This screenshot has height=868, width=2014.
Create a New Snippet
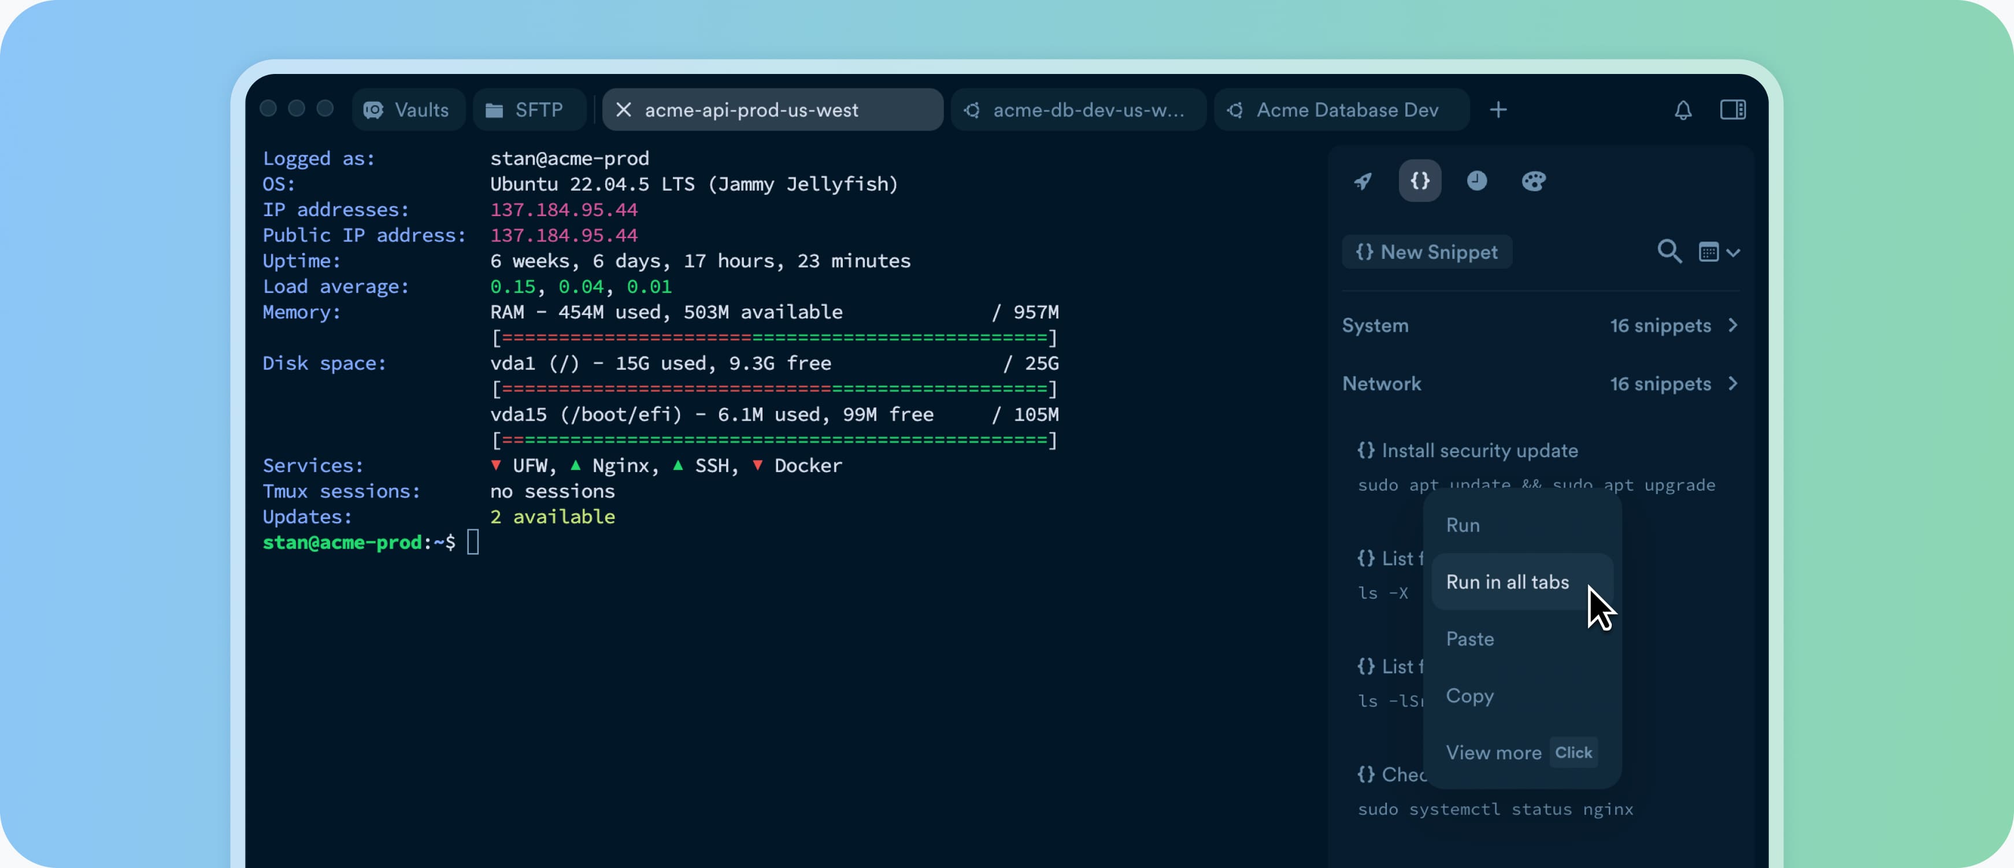(x=1427, y=253)
